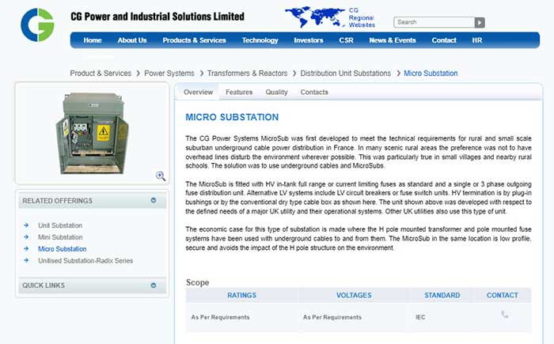Open the Home menu
The image size is (554, 344).
(x=93, y=40)
